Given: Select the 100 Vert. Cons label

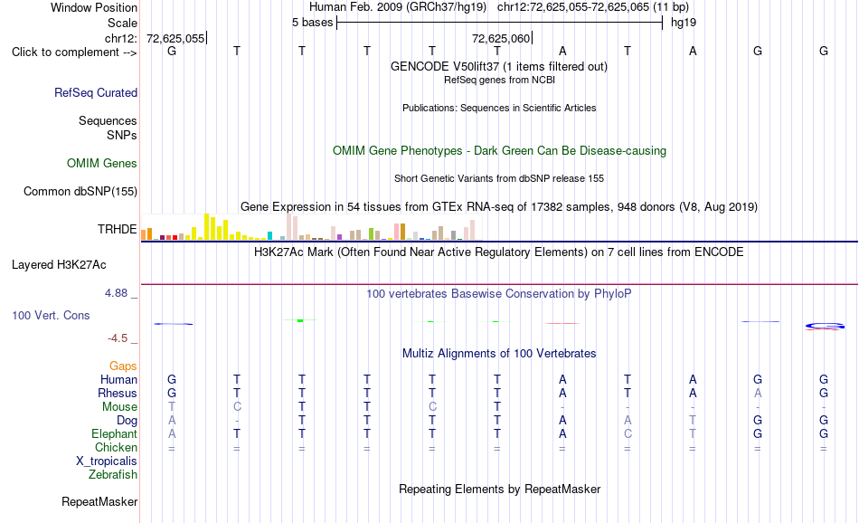Looking at the screenshot, I should point(51,315).
